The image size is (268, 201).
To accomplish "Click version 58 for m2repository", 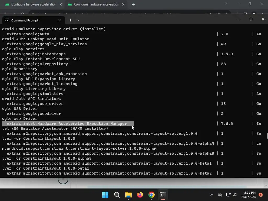I will click(x=224, y=64).
